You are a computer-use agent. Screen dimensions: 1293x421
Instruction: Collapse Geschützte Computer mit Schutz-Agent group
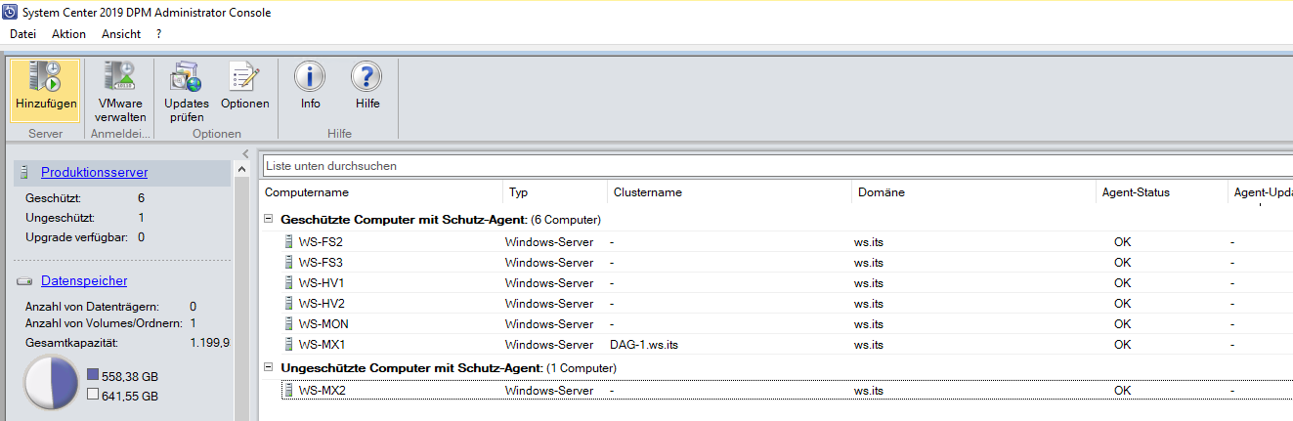click(x=269, y=220)
